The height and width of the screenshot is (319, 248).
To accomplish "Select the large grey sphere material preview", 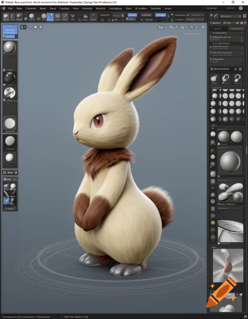I will [10, 47].
